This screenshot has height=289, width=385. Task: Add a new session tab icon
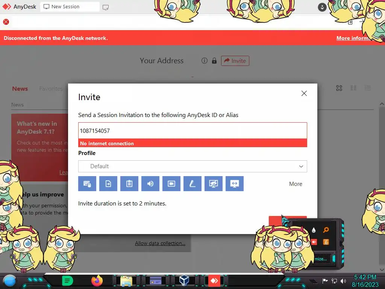tap(106, 7)
